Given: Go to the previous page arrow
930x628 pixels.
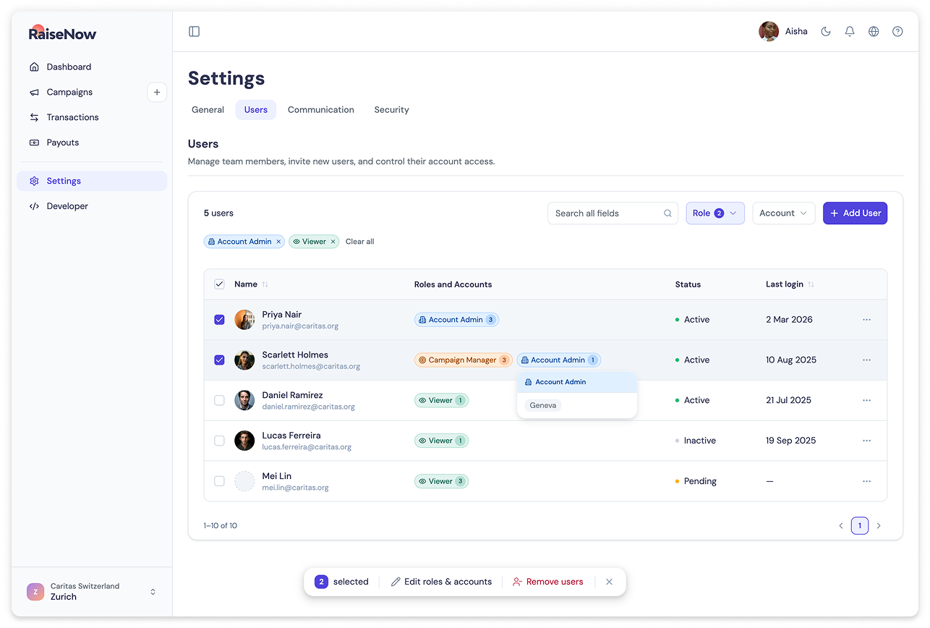Looking at the screenshot, I should 841,526.
